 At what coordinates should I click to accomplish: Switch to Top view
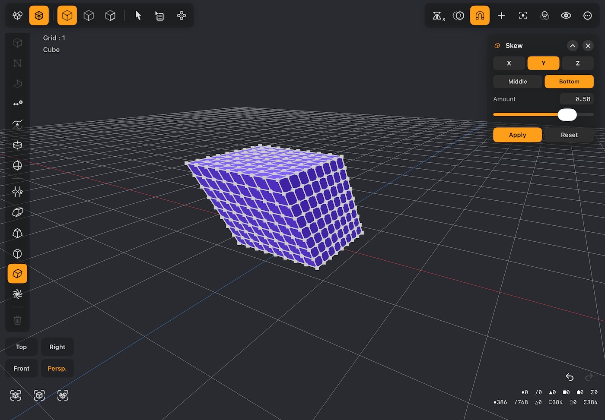pyautogui.click(x=22, y=347)
